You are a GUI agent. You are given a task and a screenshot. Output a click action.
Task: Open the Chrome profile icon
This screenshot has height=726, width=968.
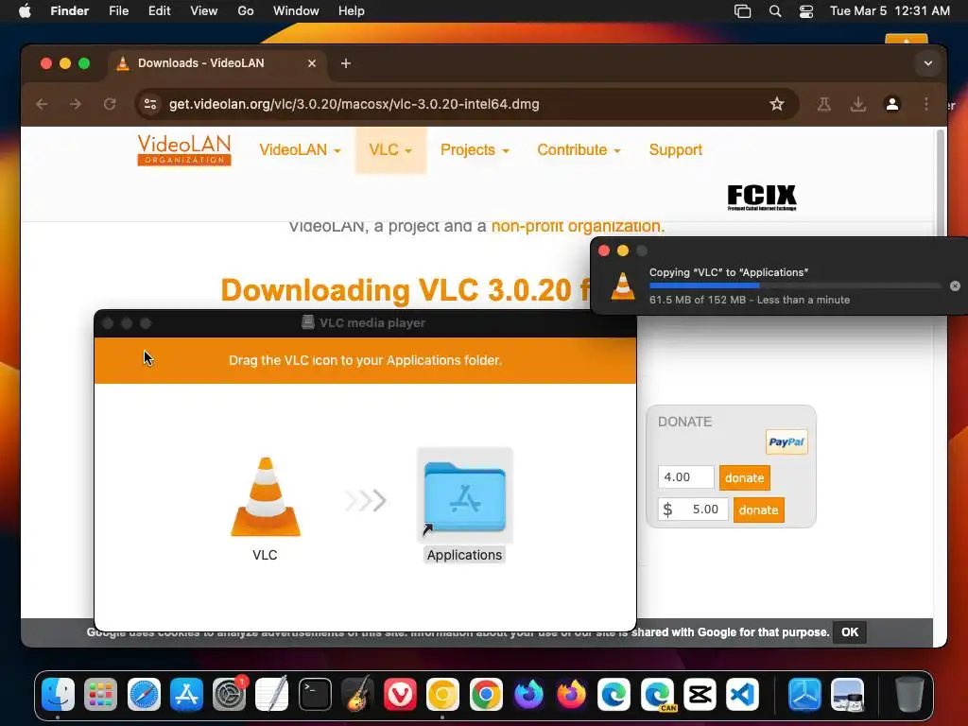coord(892,104)
